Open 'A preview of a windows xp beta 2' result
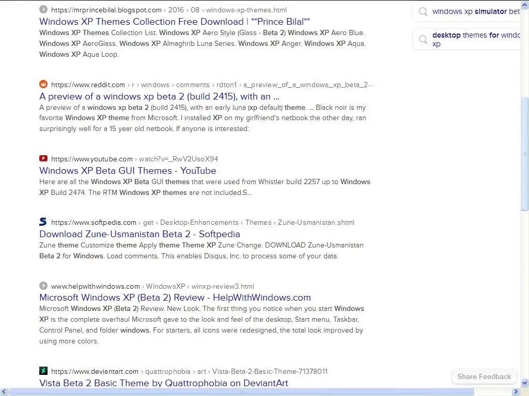 [x=159, y=96]
